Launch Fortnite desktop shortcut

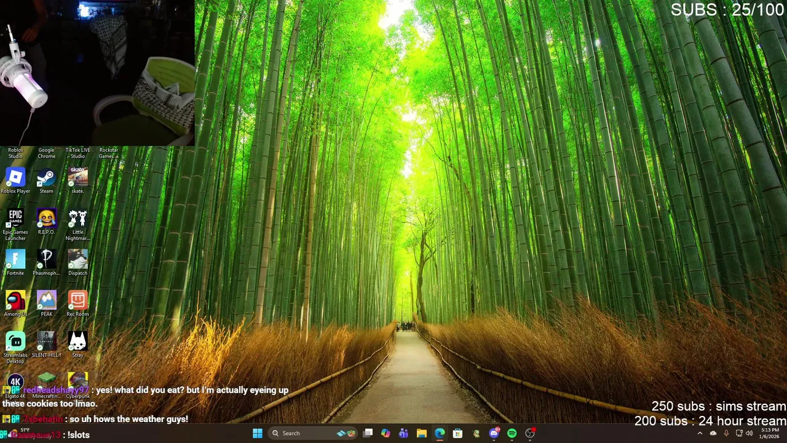pyautogui.click(x=15, y=262)
